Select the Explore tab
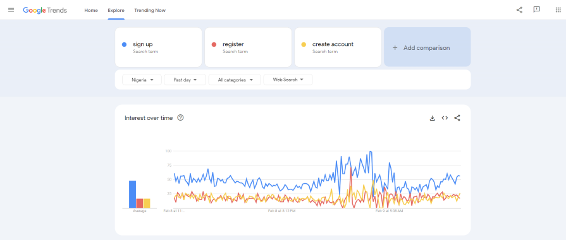The width and height of the screenshot is (566, 240). point(116,11)
